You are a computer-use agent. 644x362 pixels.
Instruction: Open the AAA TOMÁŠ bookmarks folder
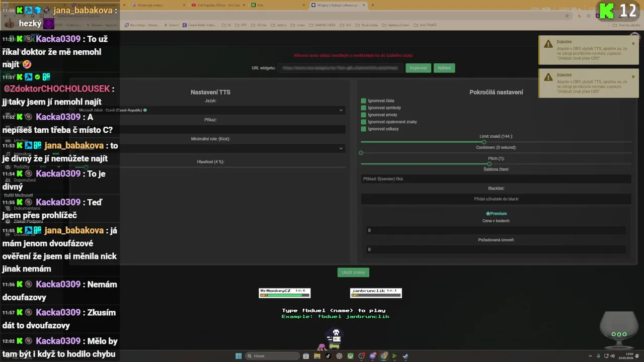tap(425, 25)
